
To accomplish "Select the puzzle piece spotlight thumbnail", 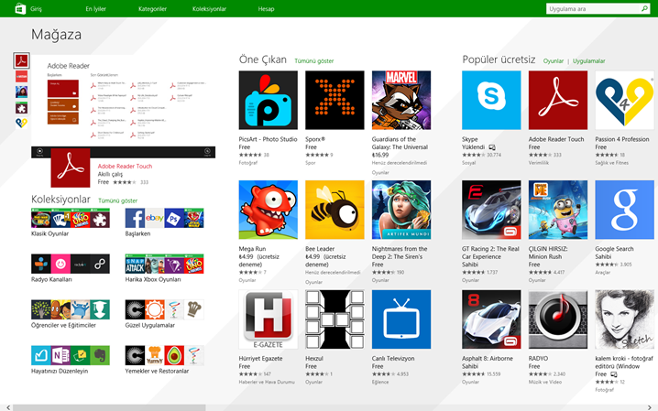I will (21, 108).
